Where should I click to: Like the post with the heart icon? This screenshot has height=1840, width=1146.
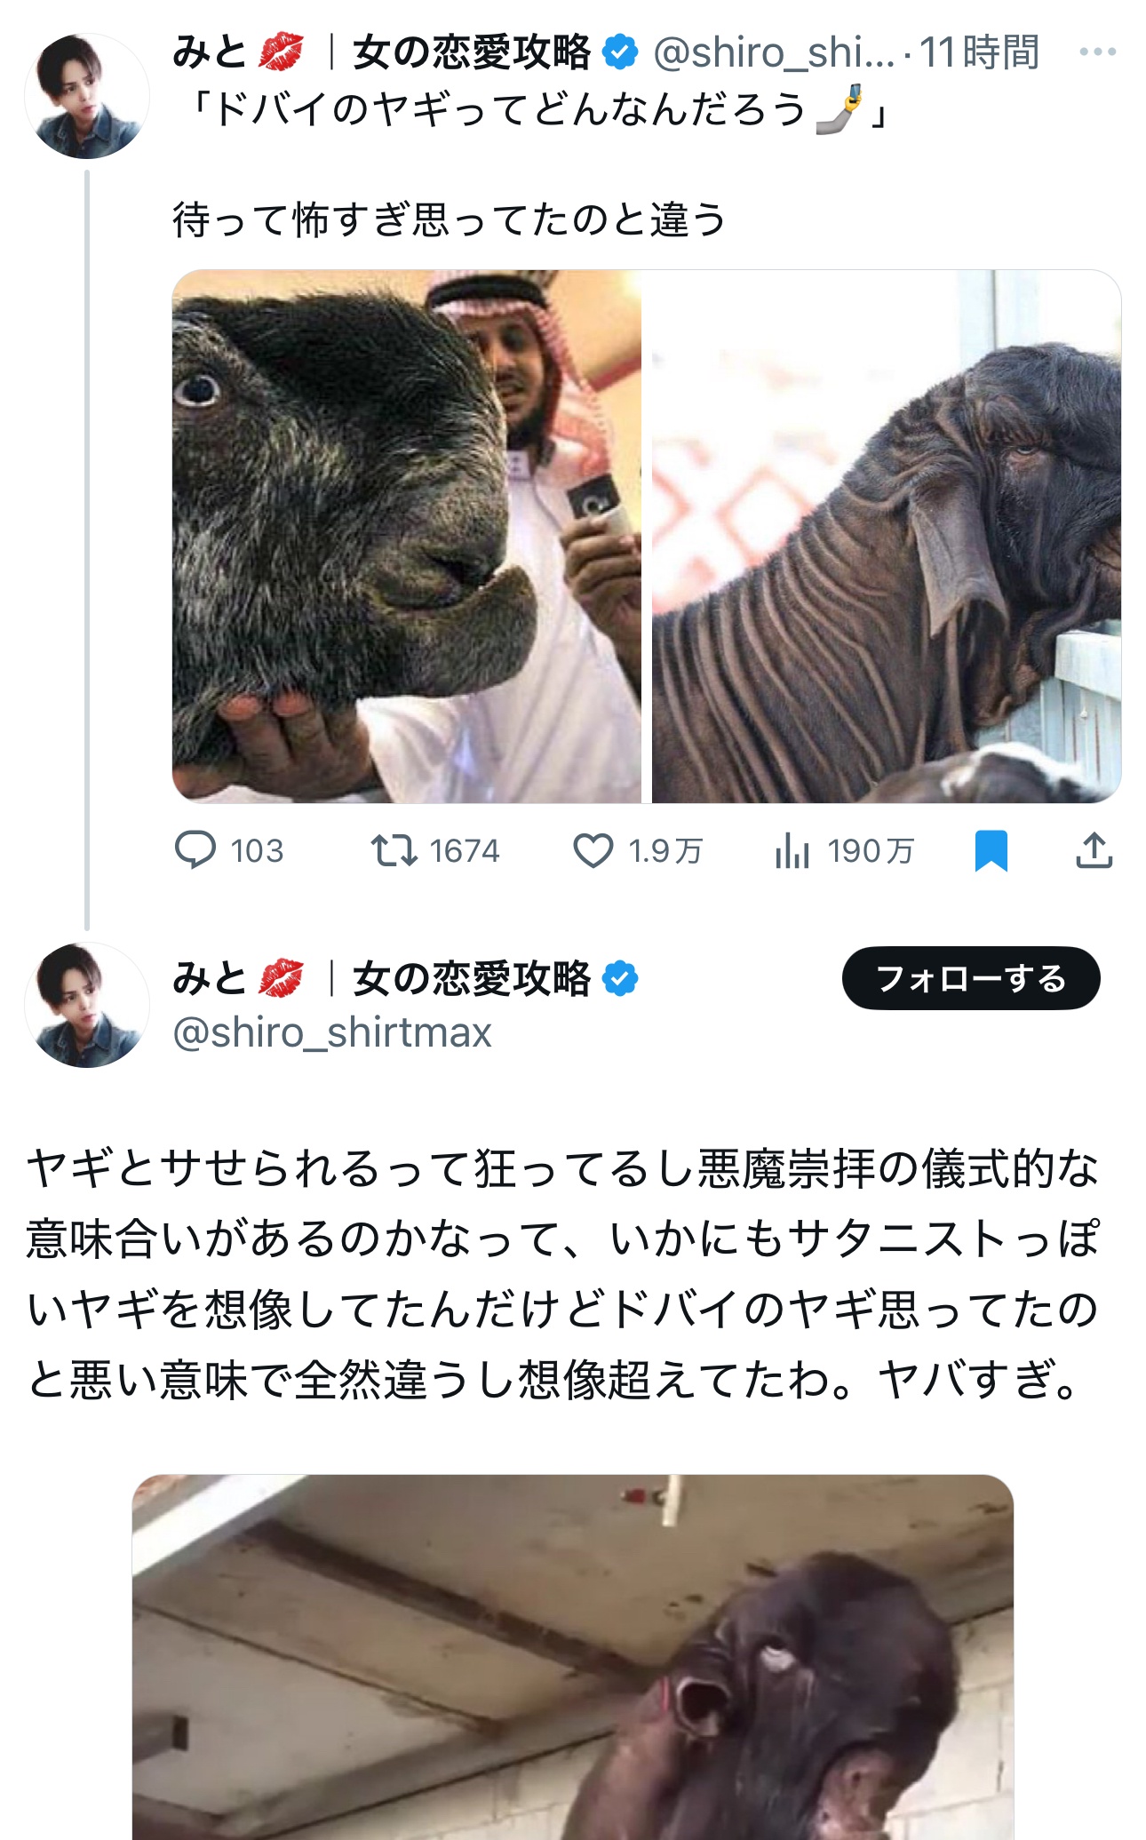click(593, 850)
